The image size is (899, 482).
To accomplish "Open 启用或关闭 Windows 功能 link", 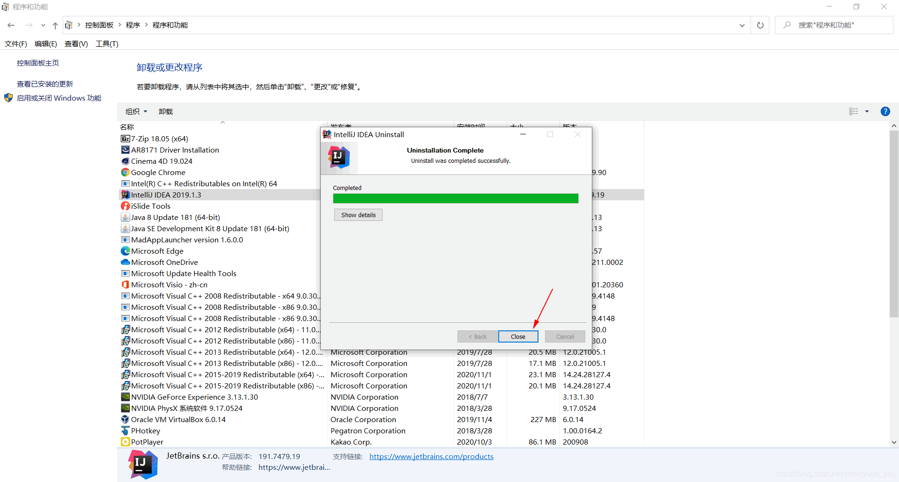I will [59, 98].
